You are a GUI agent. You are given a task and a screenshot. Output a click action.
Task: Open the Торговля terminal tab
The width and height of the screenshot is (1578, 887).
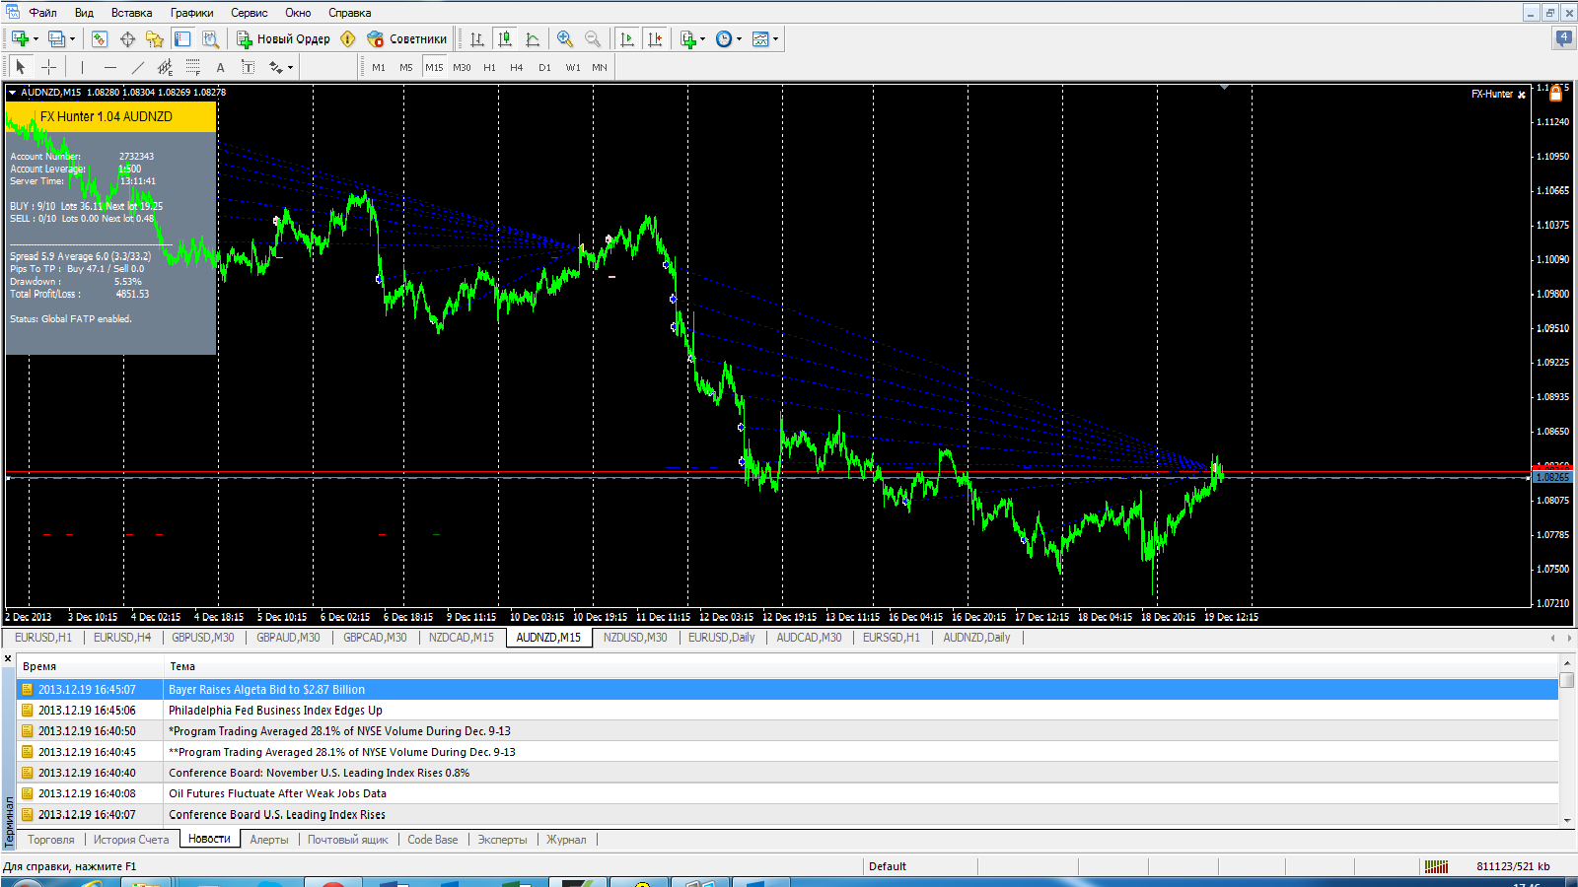pyautogui.click(x=51, y=840)
